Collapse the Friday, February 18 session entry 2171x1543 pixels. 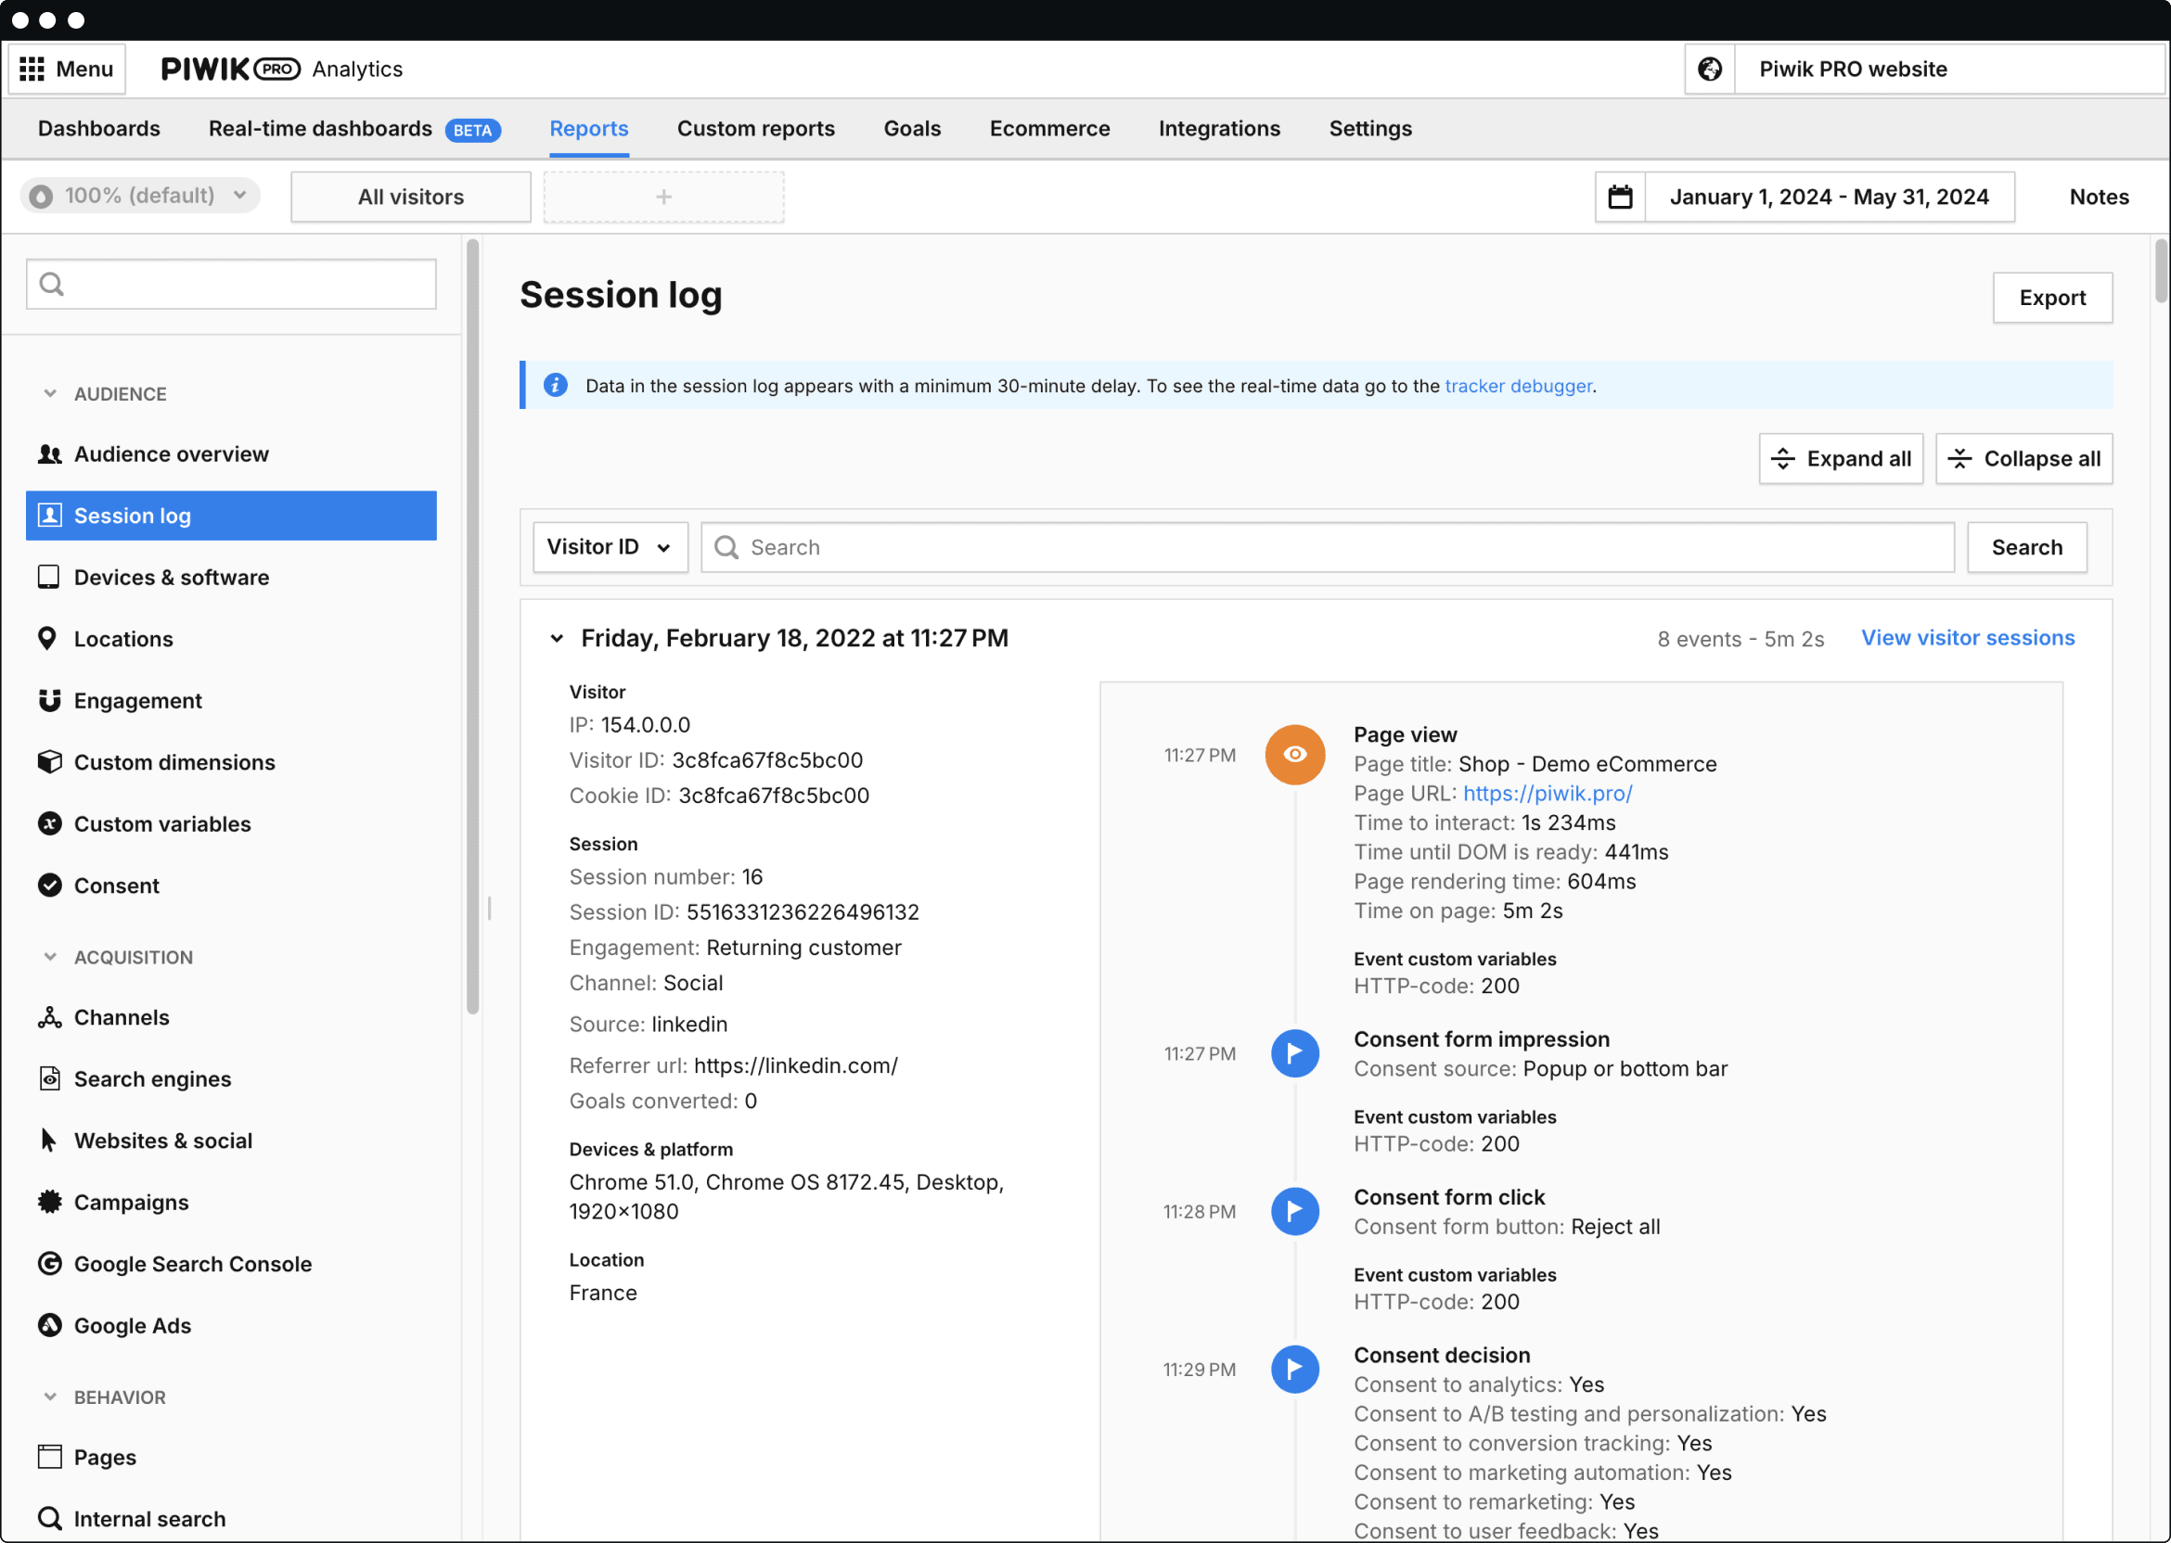pos(556,638)
